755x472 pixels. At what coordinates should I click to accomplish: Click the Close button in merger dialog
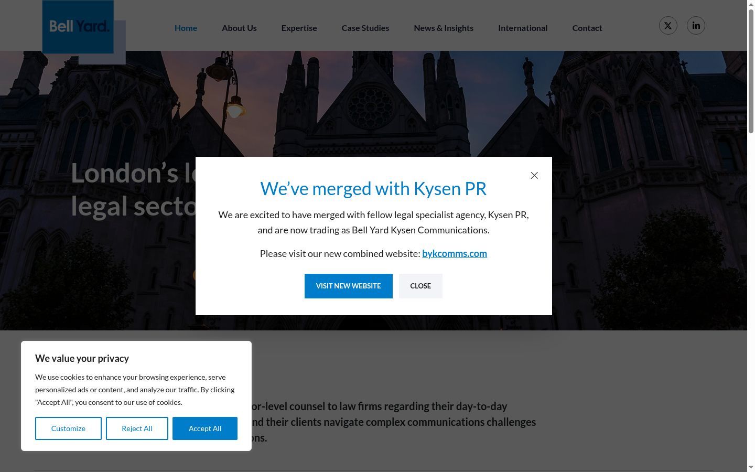tap(420, 286)
